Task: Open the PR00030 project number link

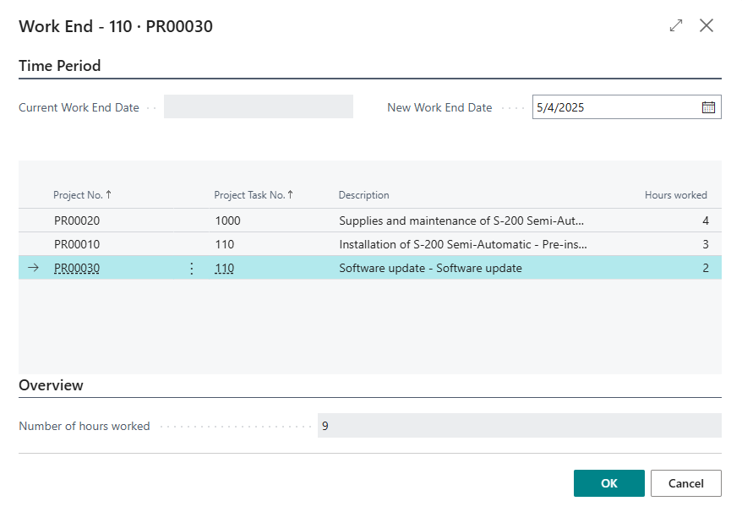Action: pos(77,269)
